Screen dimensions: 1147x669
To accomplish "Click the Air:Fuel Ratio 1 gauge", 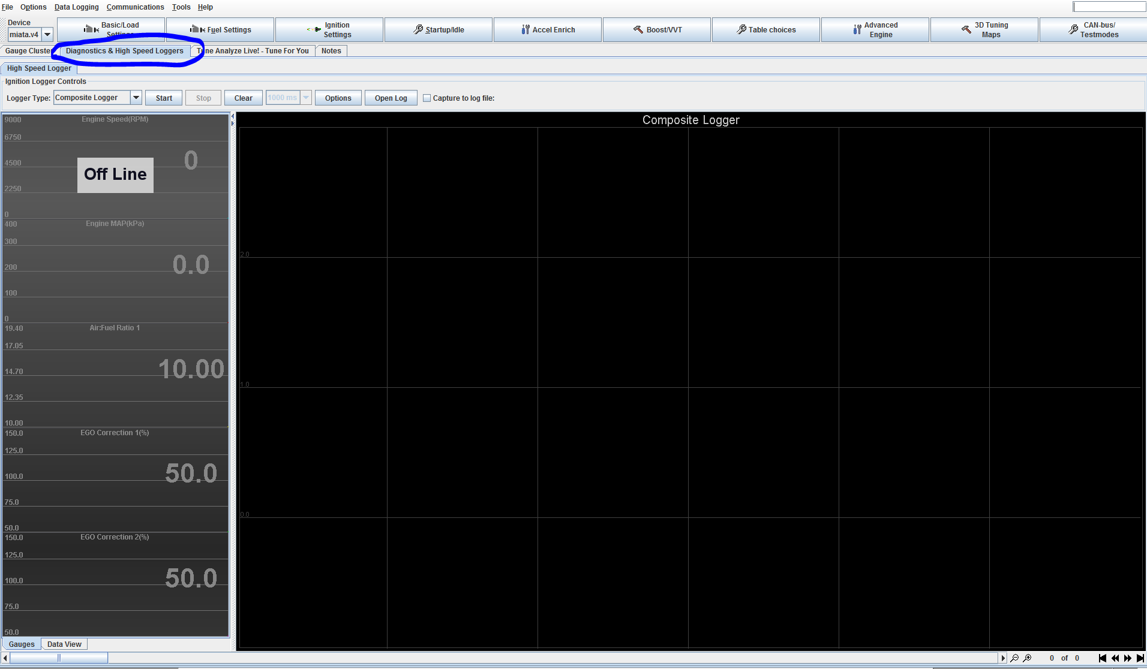I will [x=115, y=375].
